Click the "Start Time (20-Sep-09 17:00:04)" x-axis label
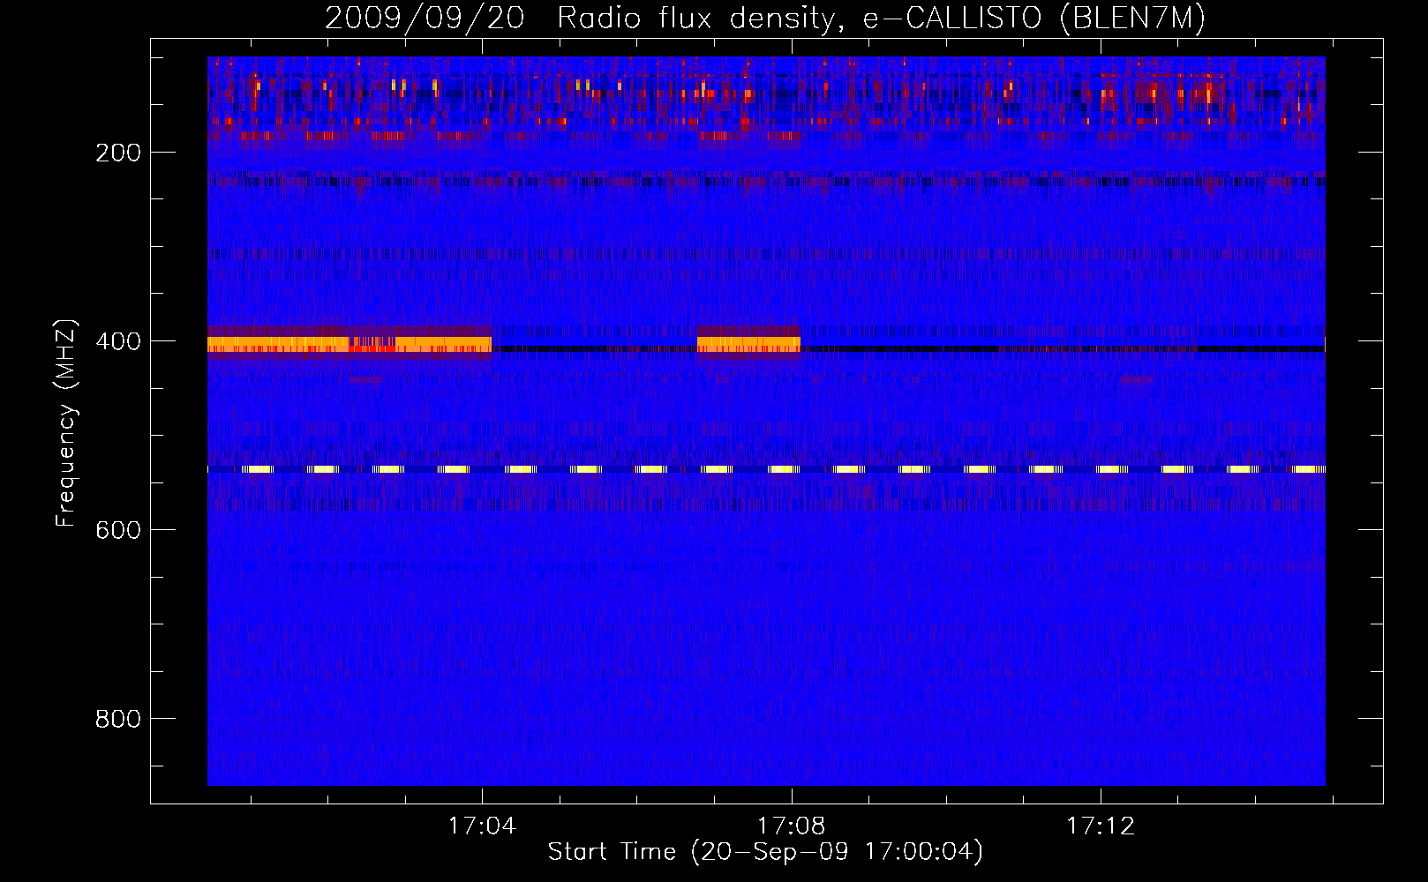 765,852
